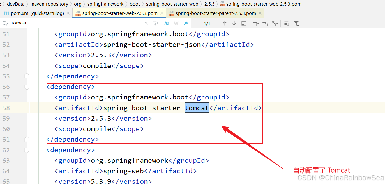Click spring-boot-starter-json artifactId text
The width and height of the screenshot is (385, 184).
pos(152,45)
